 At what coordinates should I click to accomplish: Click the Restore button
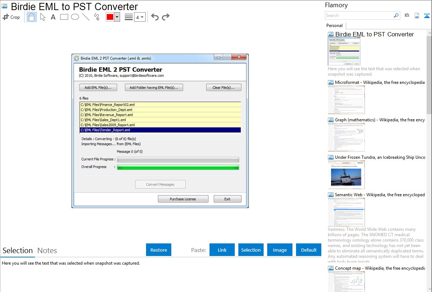coord(159,250)
